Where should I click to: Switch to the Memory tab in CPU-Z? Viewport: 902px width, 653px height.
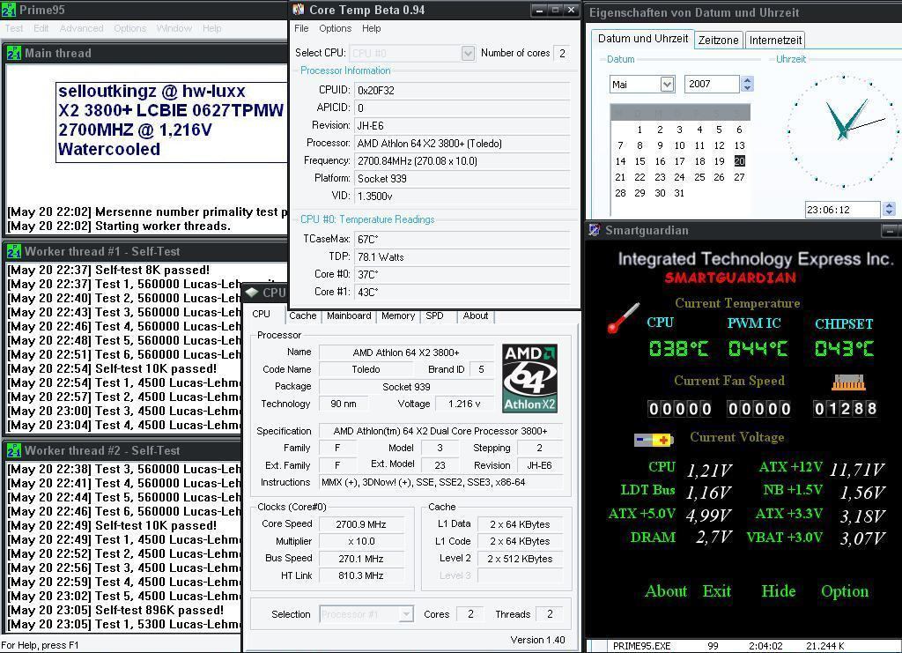pyautogui.click(x=397, y=315)
